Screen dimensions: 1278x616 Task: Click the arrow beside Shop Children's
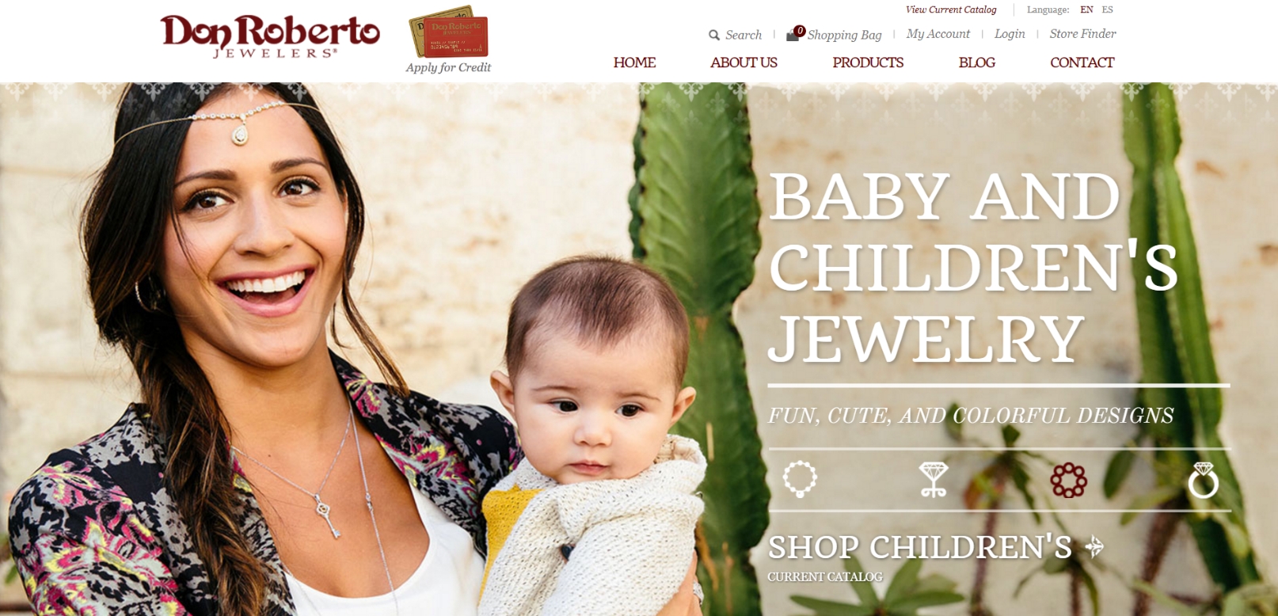click(1094, 546)
